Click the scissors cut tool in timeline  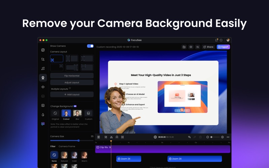coord(111,137)
